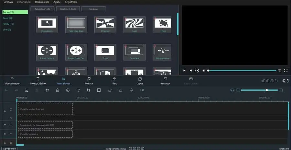Click the Agregar Pista button
The height and width of the screenshot is (150, 291).
click(x=9, y=148)
